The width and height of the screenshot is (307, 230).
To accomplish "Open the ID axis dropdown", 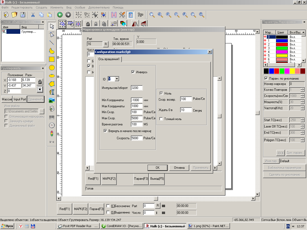I will [x=117, y=79].
